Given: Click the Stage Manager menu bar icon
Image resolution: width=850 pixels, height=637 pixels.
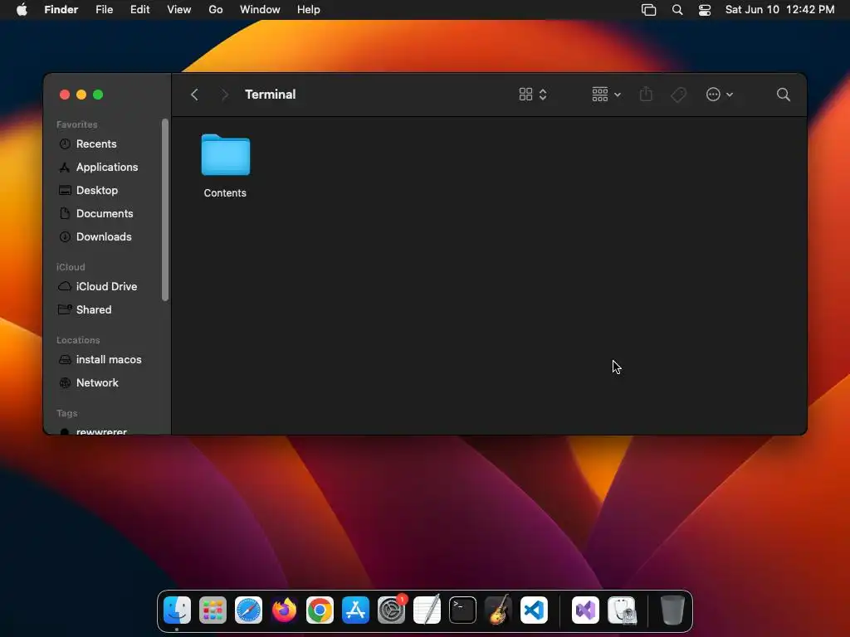Looking at the screenshot, I should pyautogui.click(x=649, y=10).
